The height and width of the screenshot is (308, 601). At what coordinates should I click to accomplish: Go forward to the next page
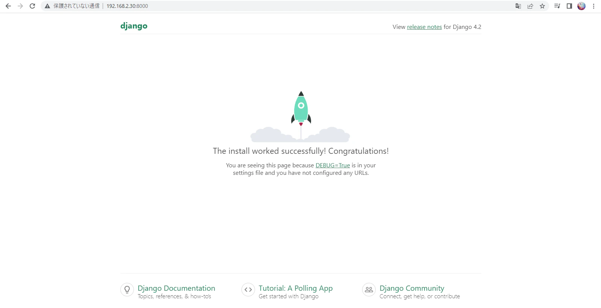20,6
